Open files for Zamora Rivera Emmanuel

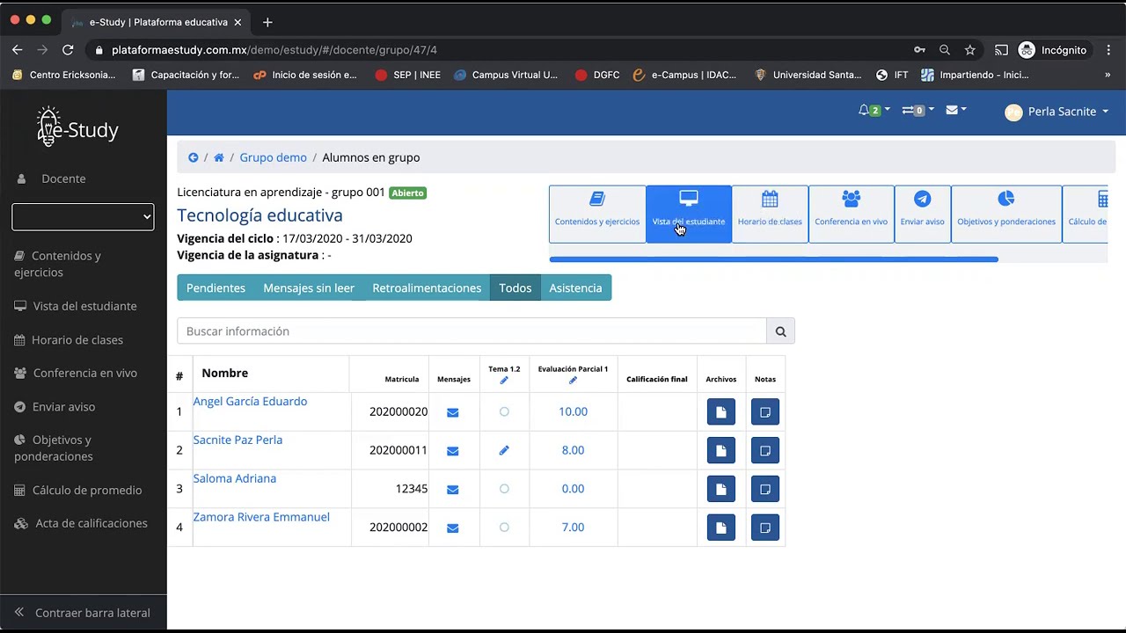click(x=721, y=527)
